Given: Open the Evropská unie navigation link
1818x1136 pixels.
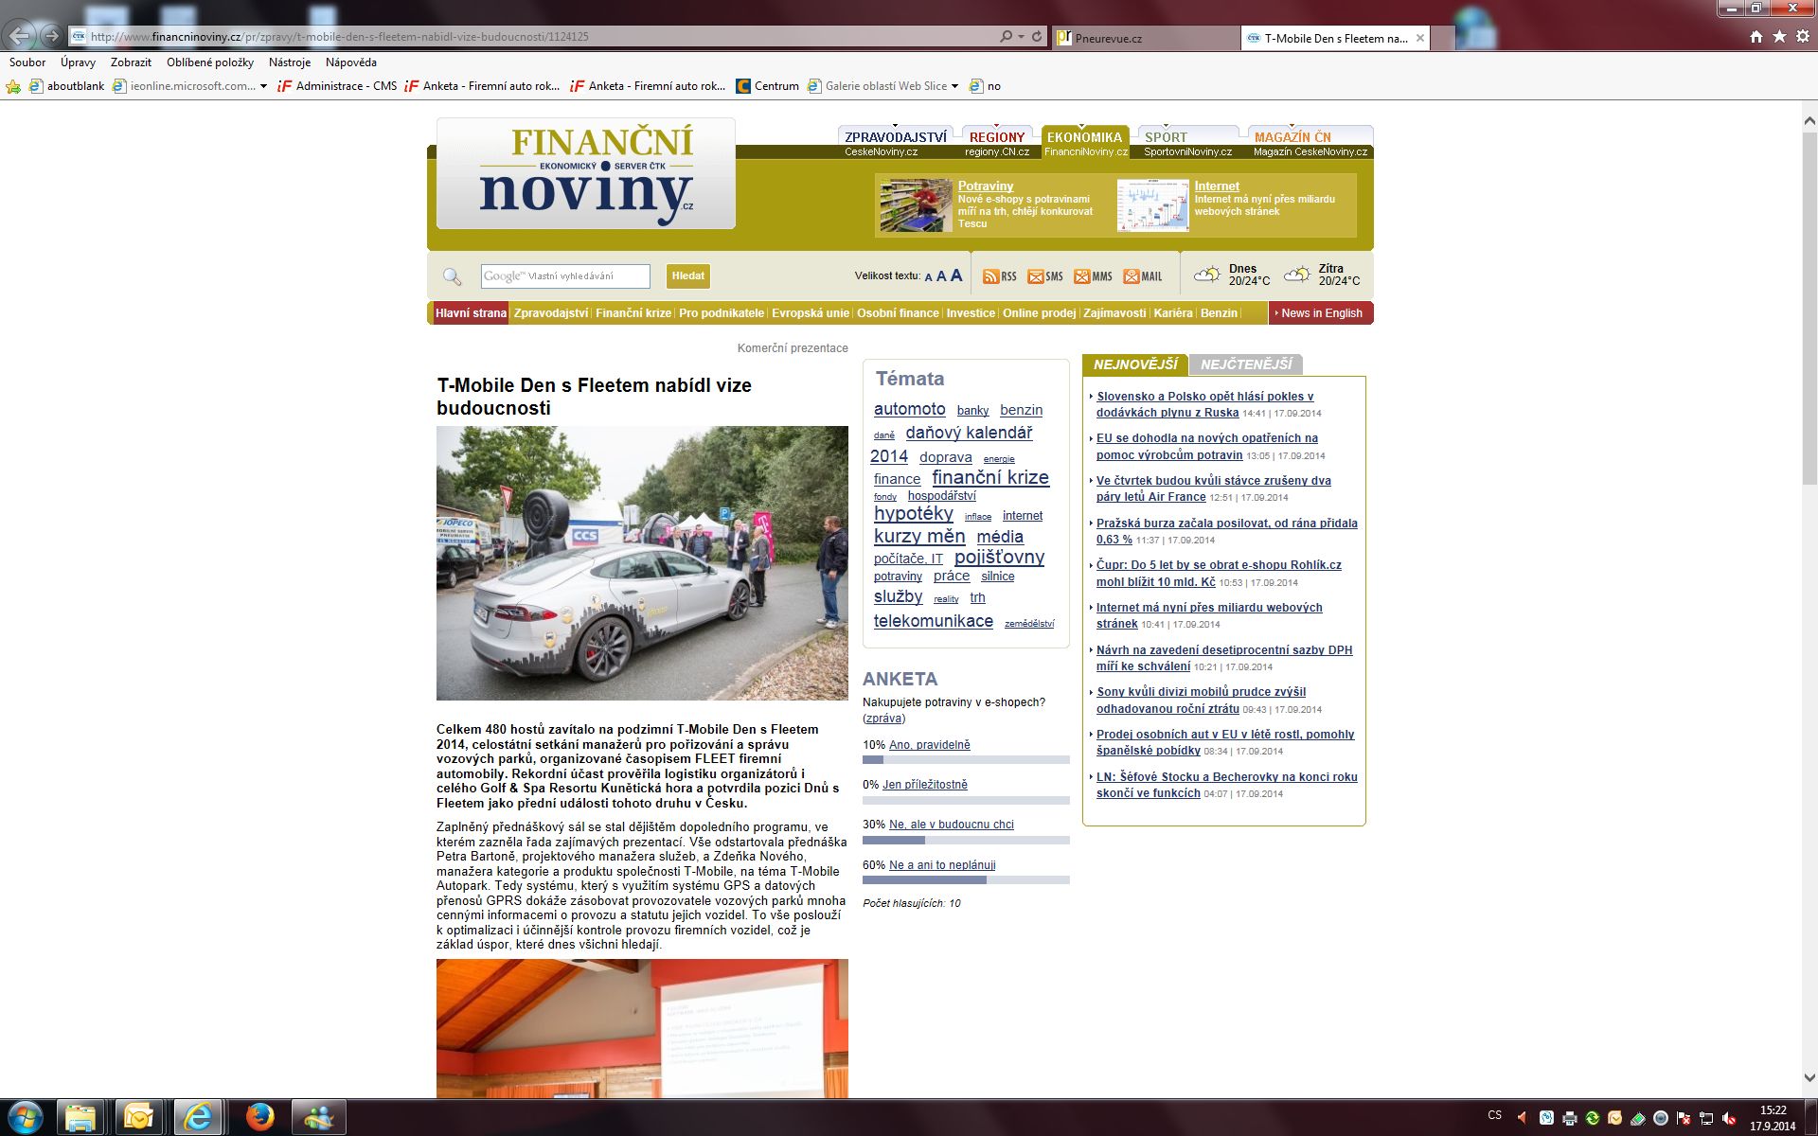Looking at the screenshot, I should click(x=811, y=313).
